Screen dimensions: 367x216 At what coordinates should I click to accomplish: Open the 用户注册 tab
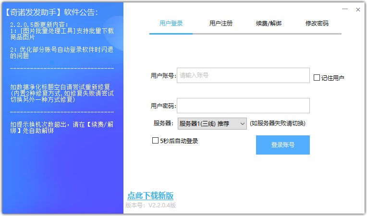[x=220, y=24]
